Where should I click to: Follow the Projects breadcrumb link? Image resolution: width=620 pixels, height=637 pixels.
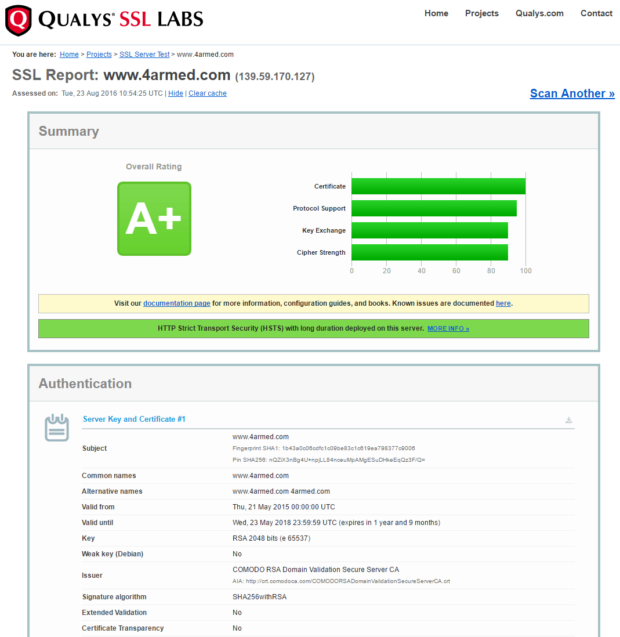99,55
